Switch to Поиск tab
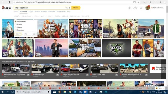Screen dimensions: 168x94 16,12
